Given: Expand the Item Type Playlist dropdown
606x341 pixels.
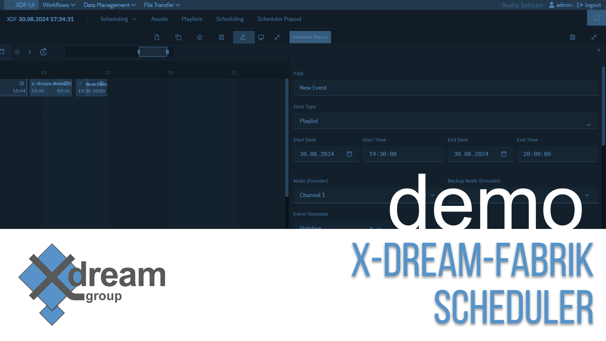Looking at the screenshot, I should [x=588, y=125].
